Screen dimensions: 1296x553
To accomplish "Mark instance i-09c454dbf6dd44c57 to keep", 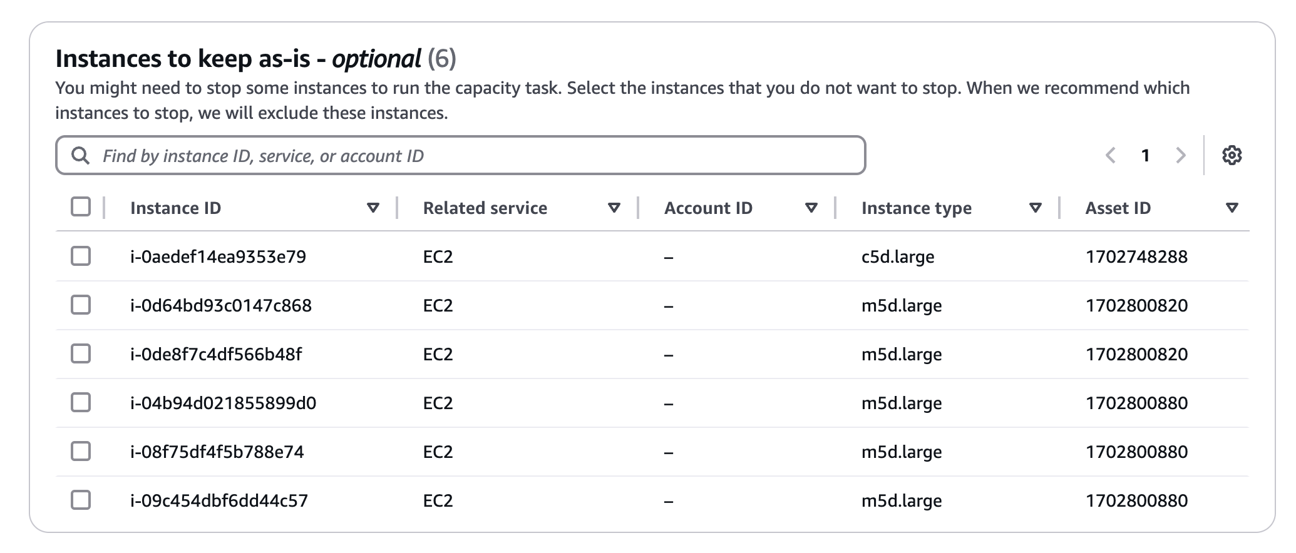I will pyautogui.click(x=81, y=500).
